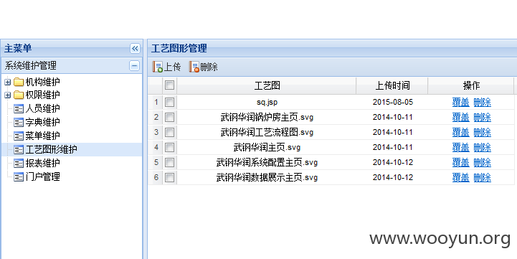Click the 菜单维护 page icon
This screenshot has width=517, height=259.
click(19, 136)
